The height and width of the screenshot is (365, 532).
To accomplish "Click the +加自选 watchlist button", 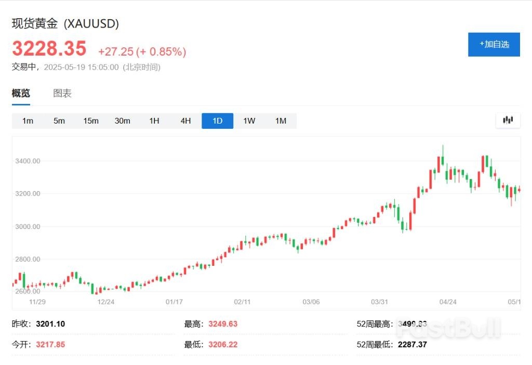I will pyautogui.click(x=494, y=45).
